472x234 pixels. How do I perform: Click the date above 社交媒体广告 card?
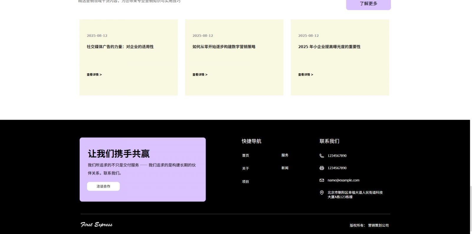(97, 36)
